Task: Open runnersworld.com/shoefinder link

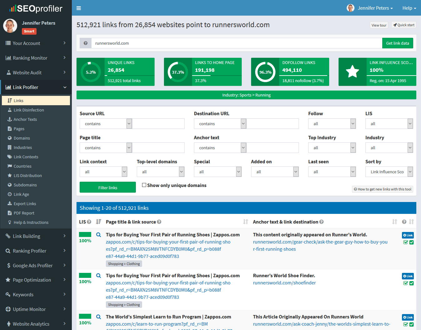Action: point(284,283)
